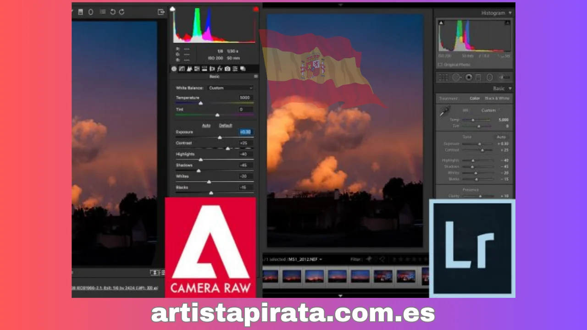Collapse the Lightroom Histogram panel

pyautogui.click(x=510, y=13)
